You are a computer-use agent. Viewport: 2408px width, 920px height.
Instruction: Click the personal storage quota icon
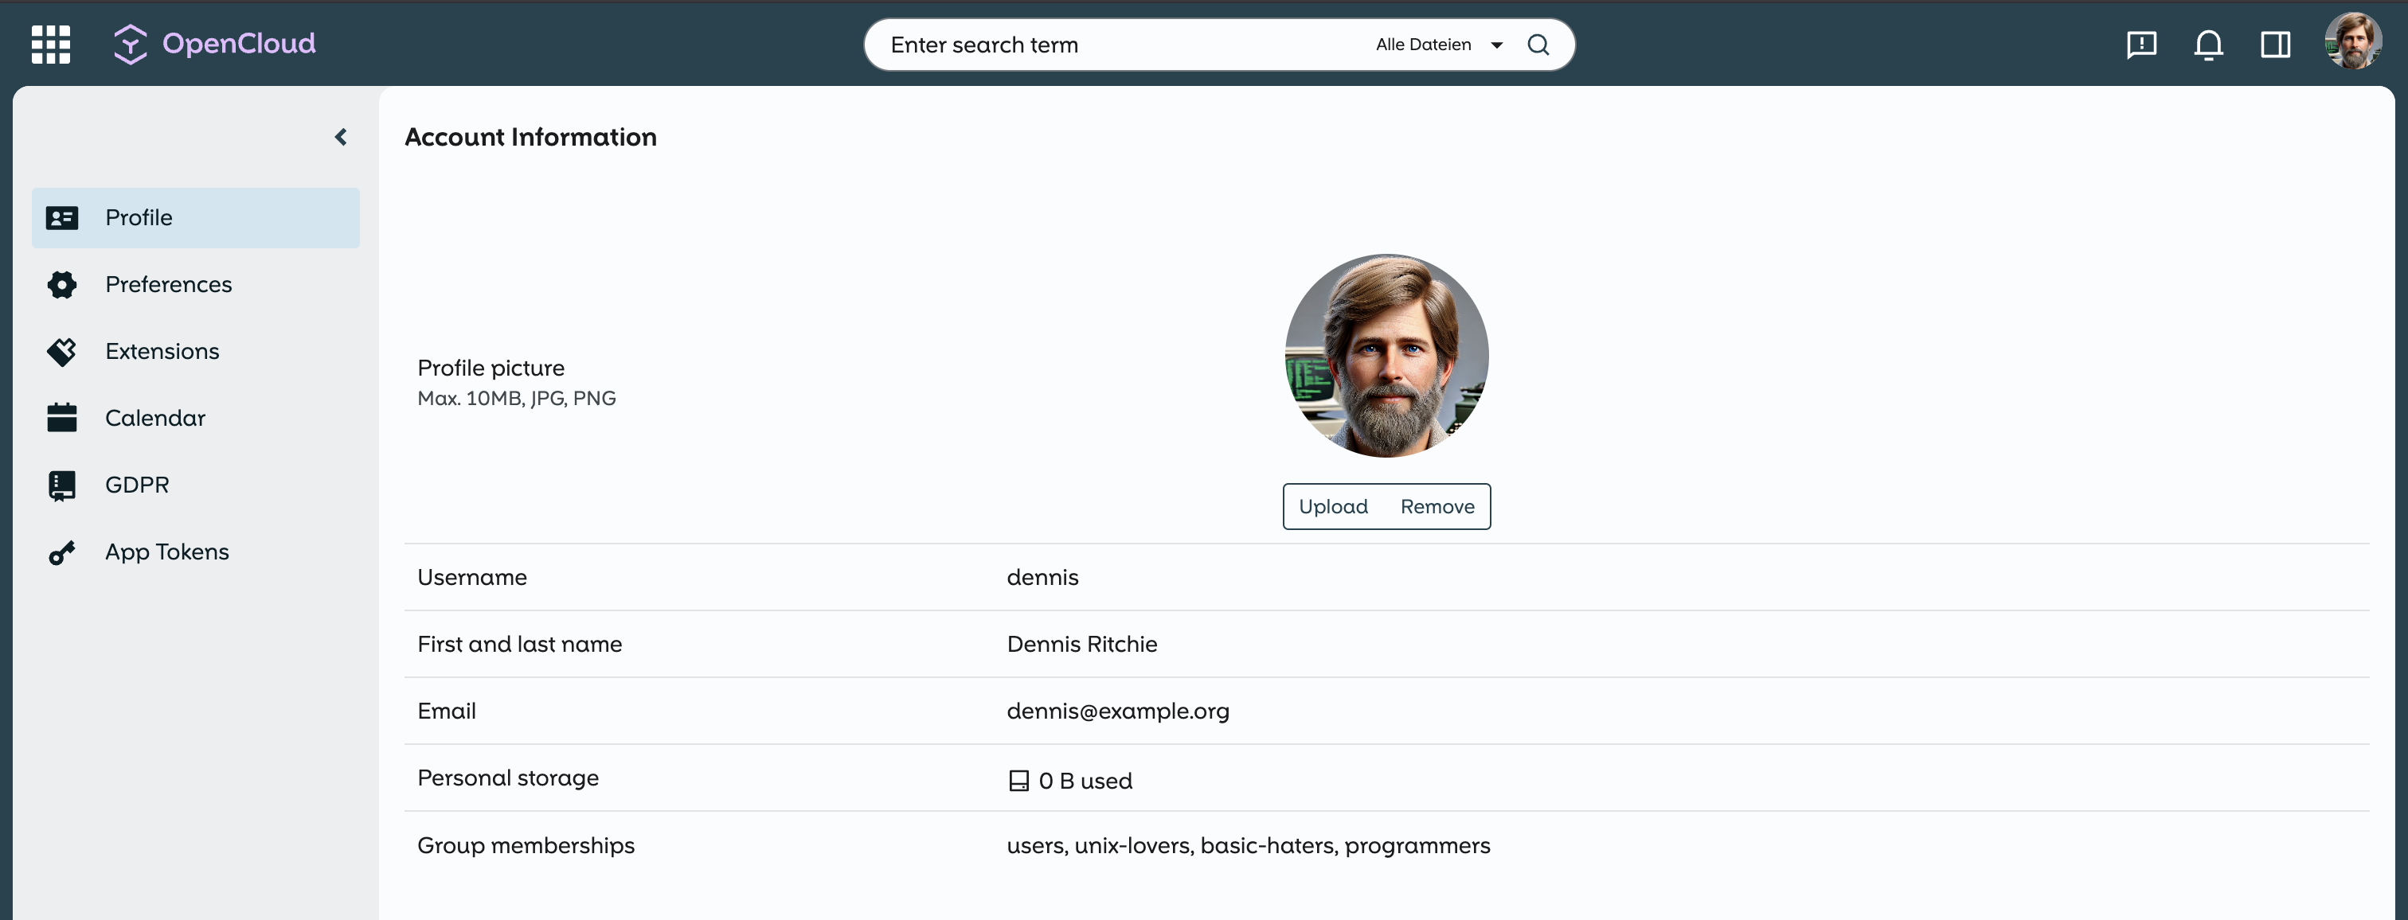click(1018, 781)
